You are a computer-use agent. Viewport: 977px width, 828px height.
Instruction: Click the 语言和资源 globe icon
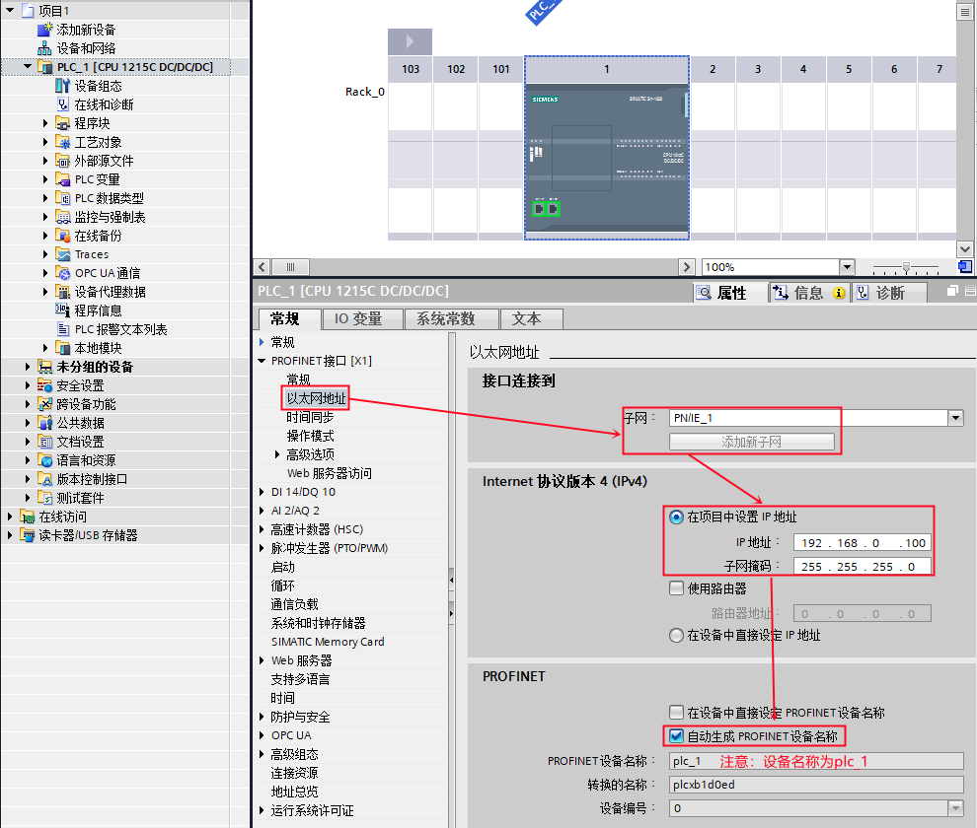pos(44,460)
